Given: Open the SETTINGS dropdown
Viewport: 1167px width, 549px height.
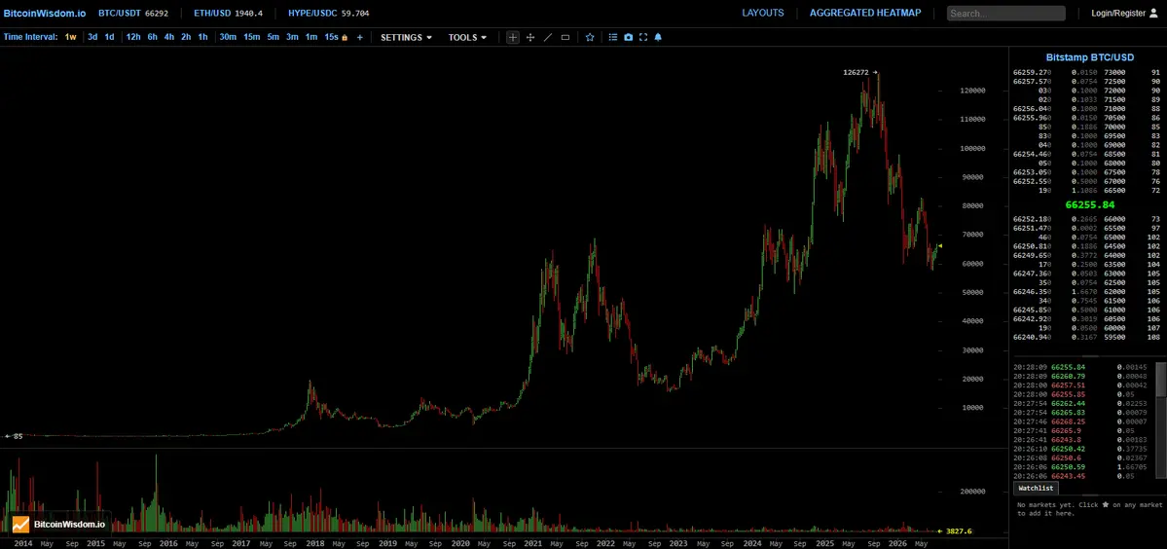Looking at the screenshot, I should [407, 37].
